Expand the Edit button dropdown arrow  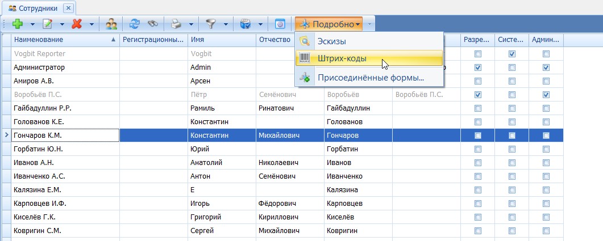tap(62, 24)
